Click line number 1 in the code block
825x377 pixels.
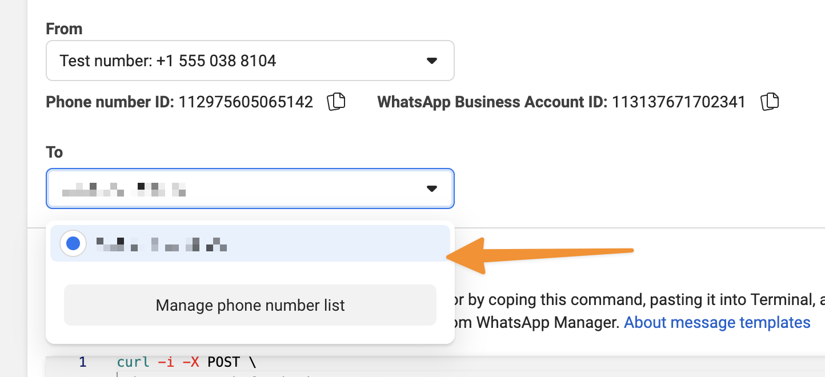click(82, 362)
